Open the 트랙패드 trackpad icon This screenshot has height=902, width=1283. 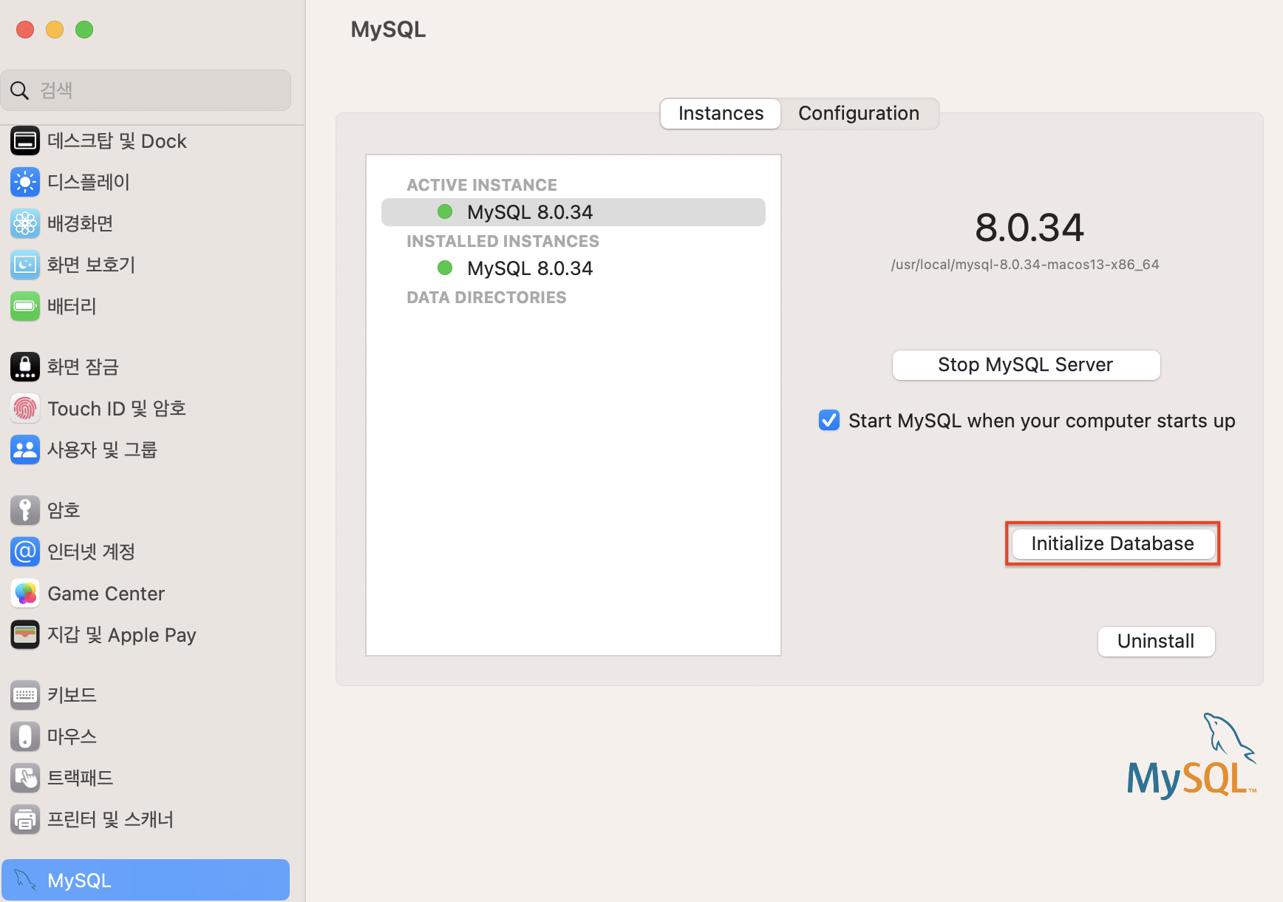25,778
